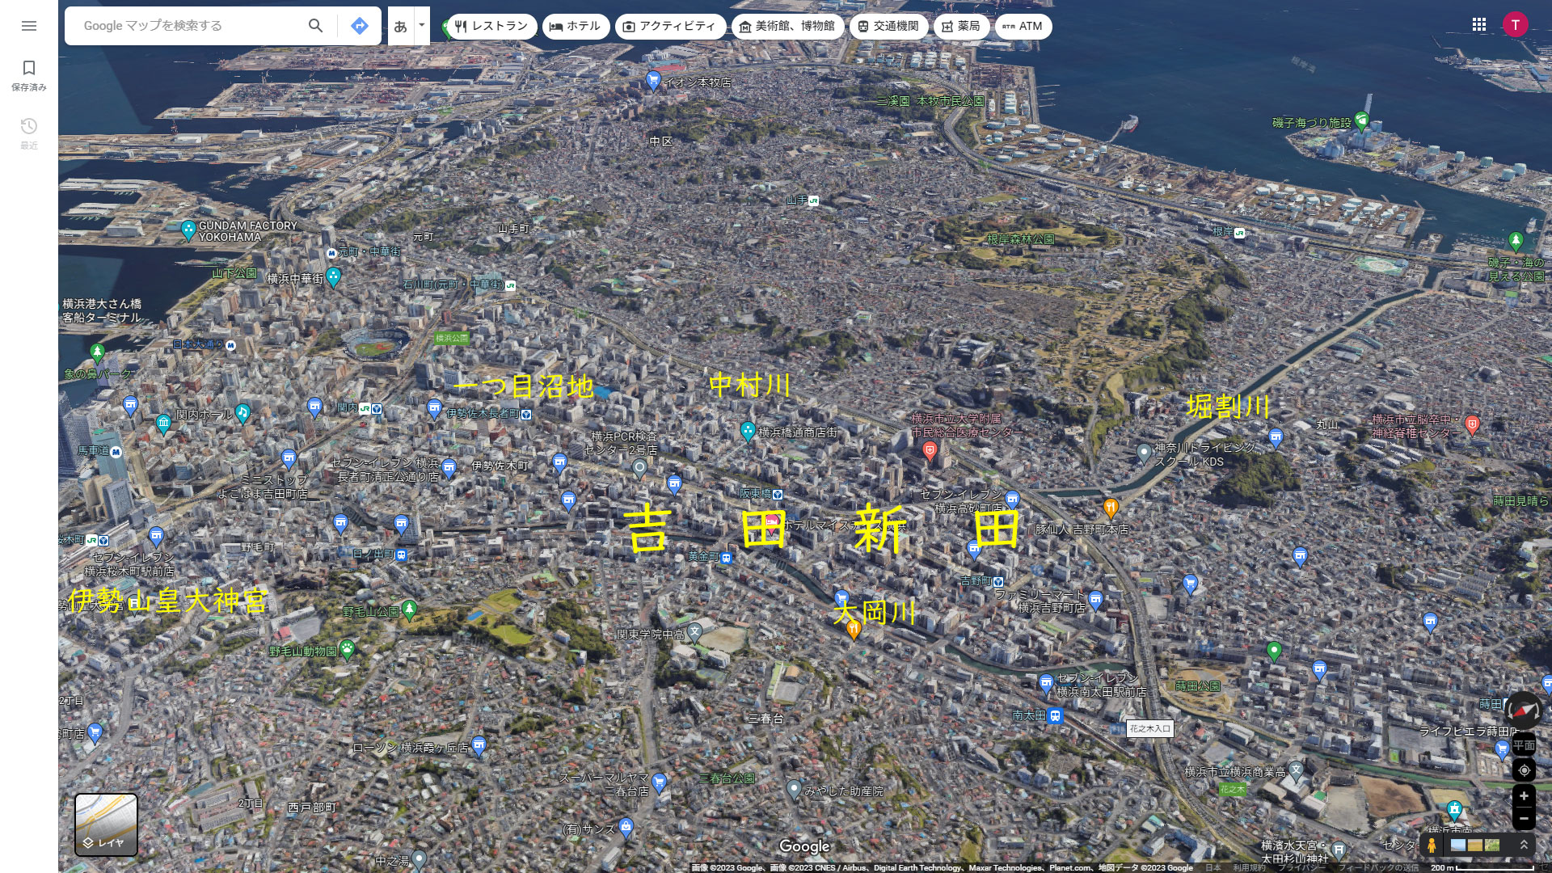This screenshot has width=1552, height=873.
Task: Open the hamburger main menu
Action: coord(29,26)
